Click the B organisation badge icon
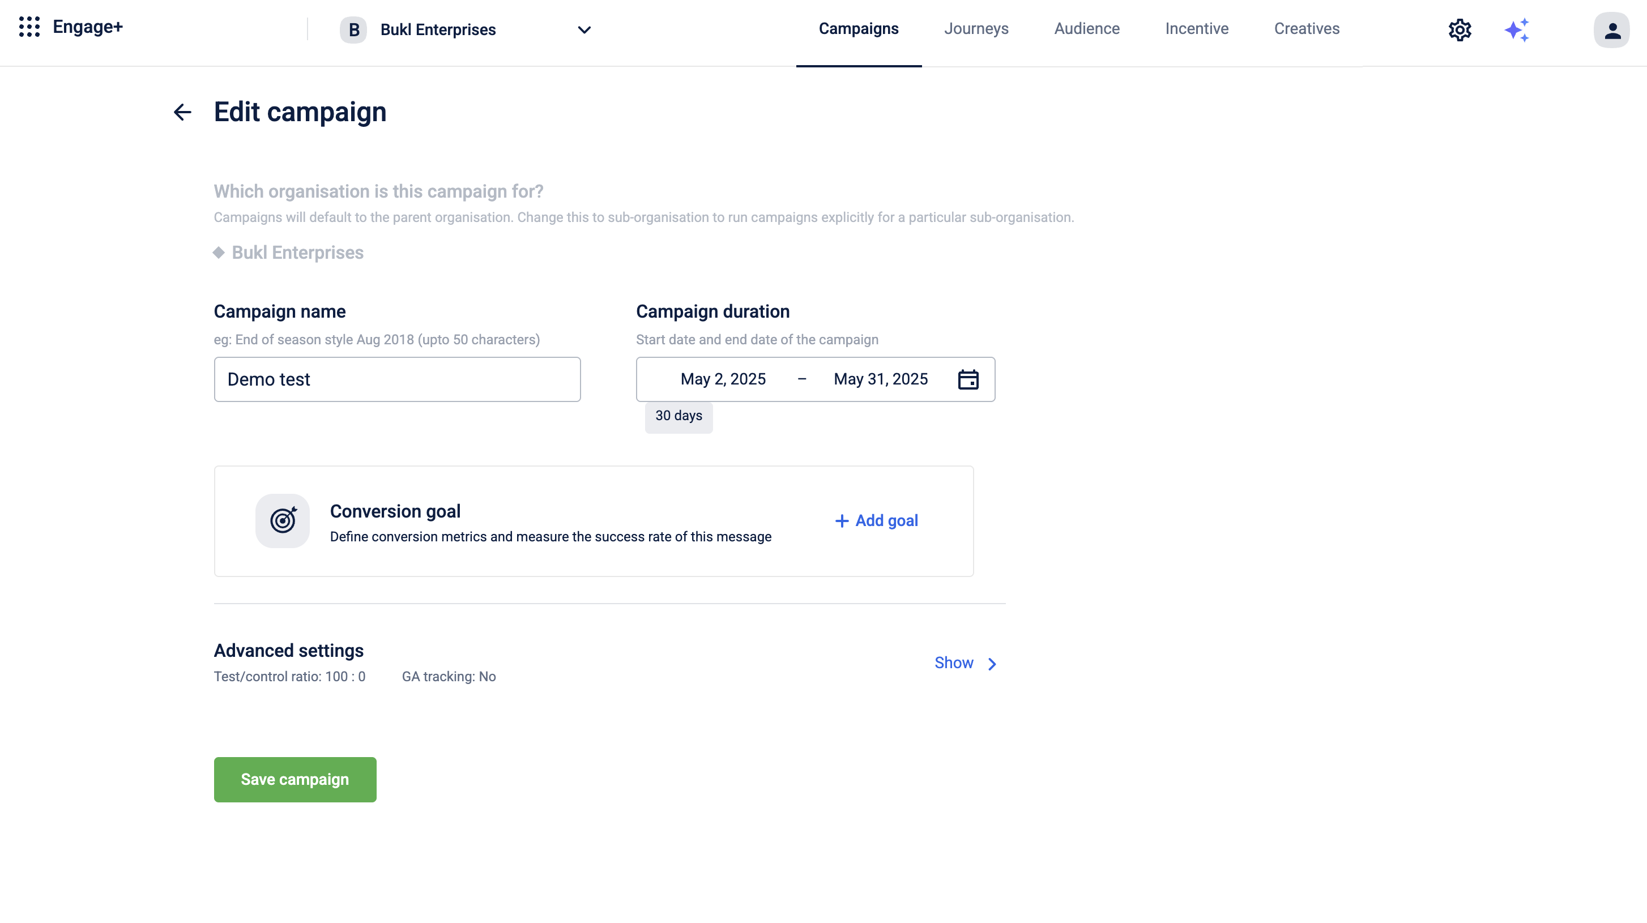Viewport: 1647px width, 923px height. (x=353, y=30)
